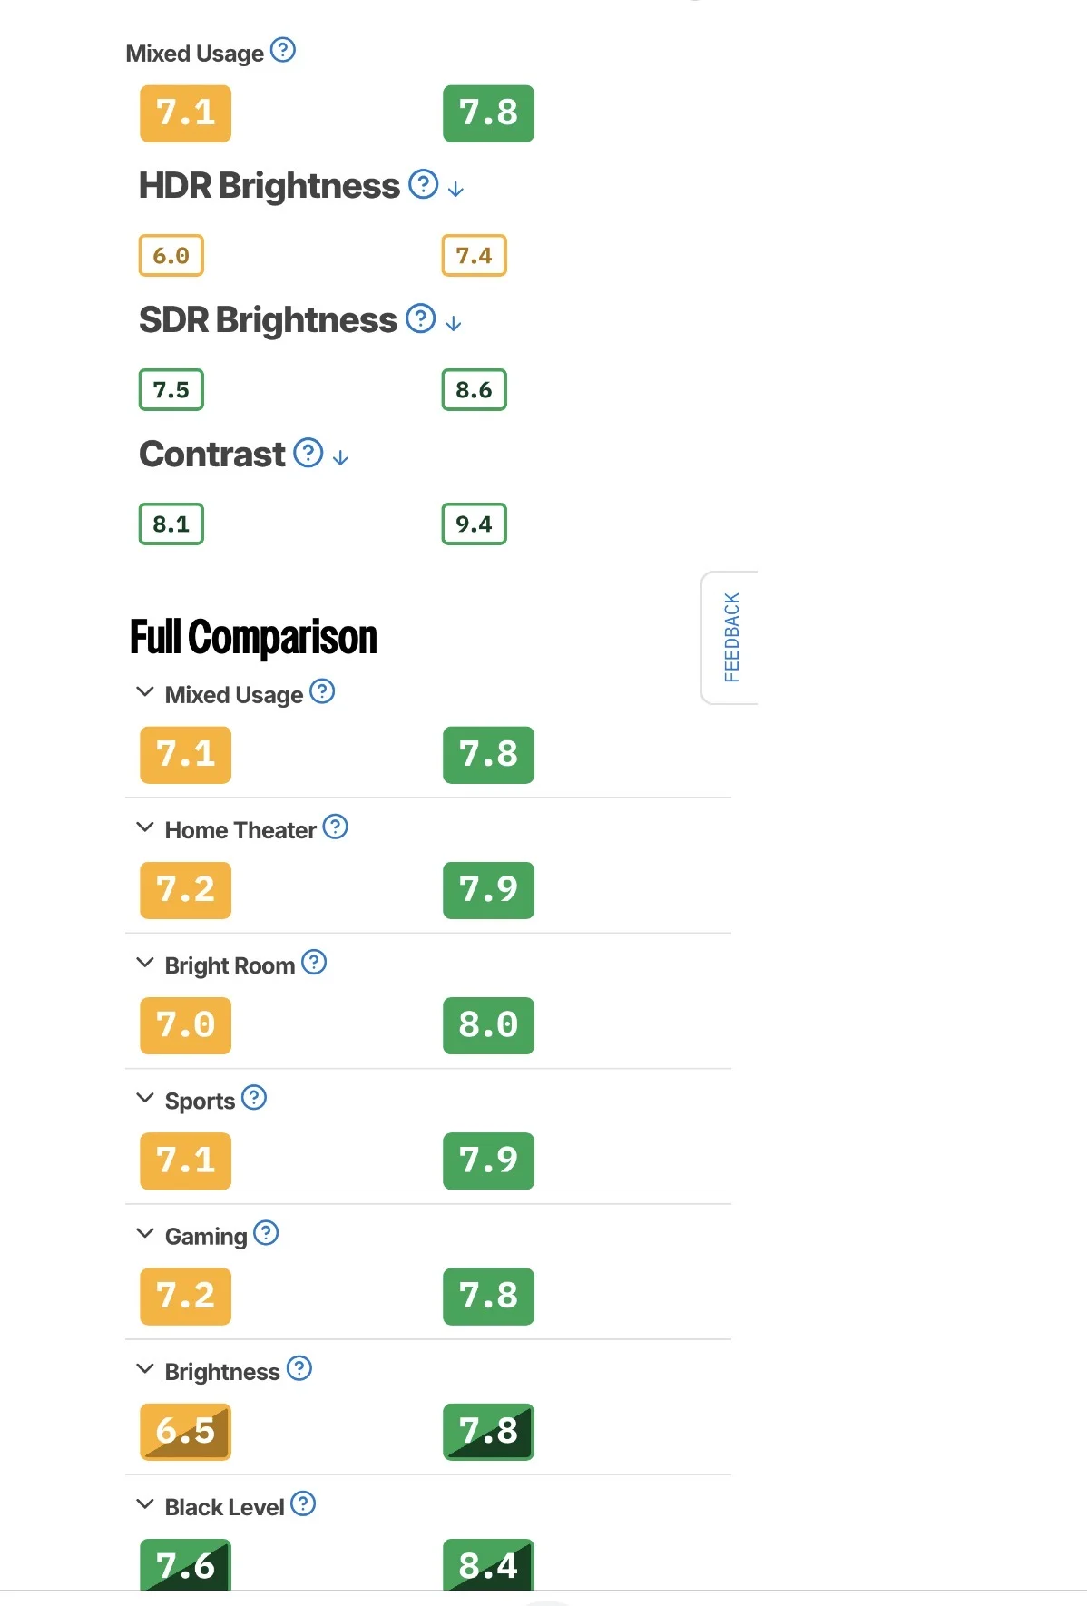Image resolution: width=1087 pixels, height=1606 pixels.
Task: Click the 9.4 Contrast score box
Action: pyautogui.click(x=474, y=524)
